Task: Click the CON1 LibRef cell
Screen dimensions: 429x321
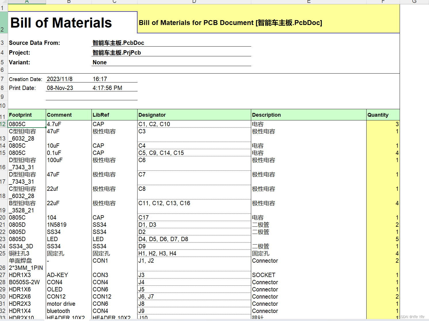Action: (x=115, y=264)
